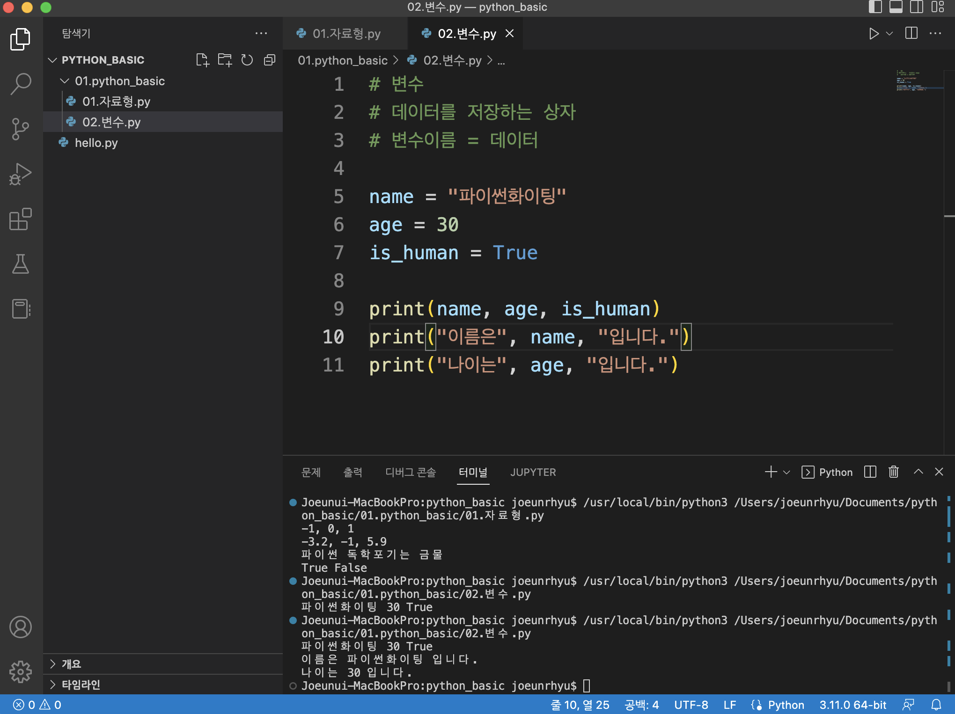Switch to the 문제 problems tab
Screen dimensions: 955x714
[x=311, y=472]
